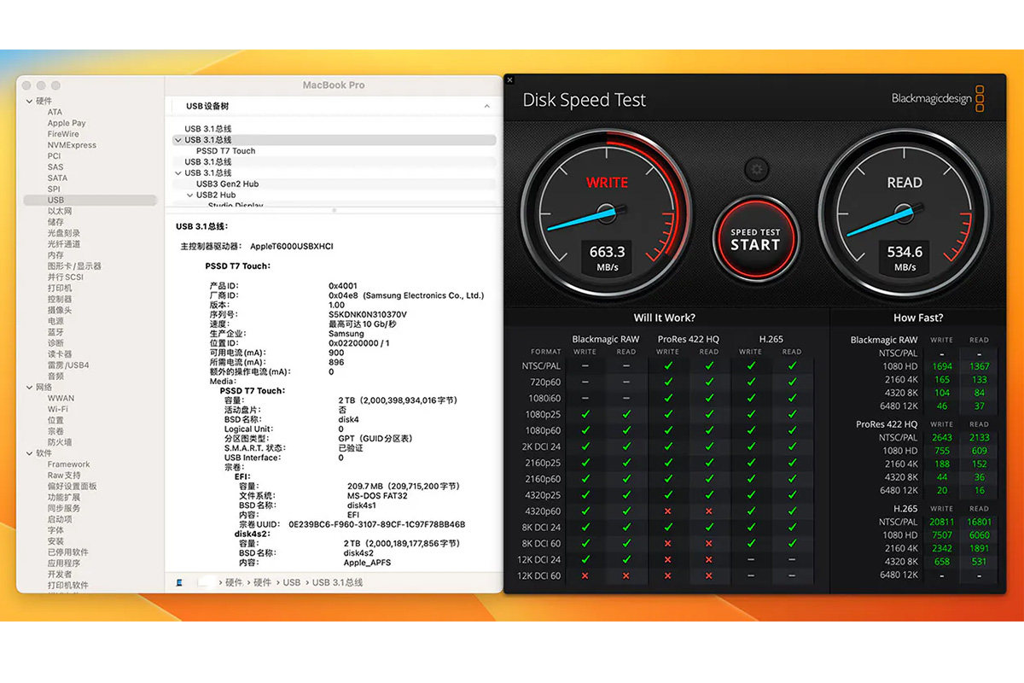Click the 1694 Blackmagic RAW write value

click(942, 366)
